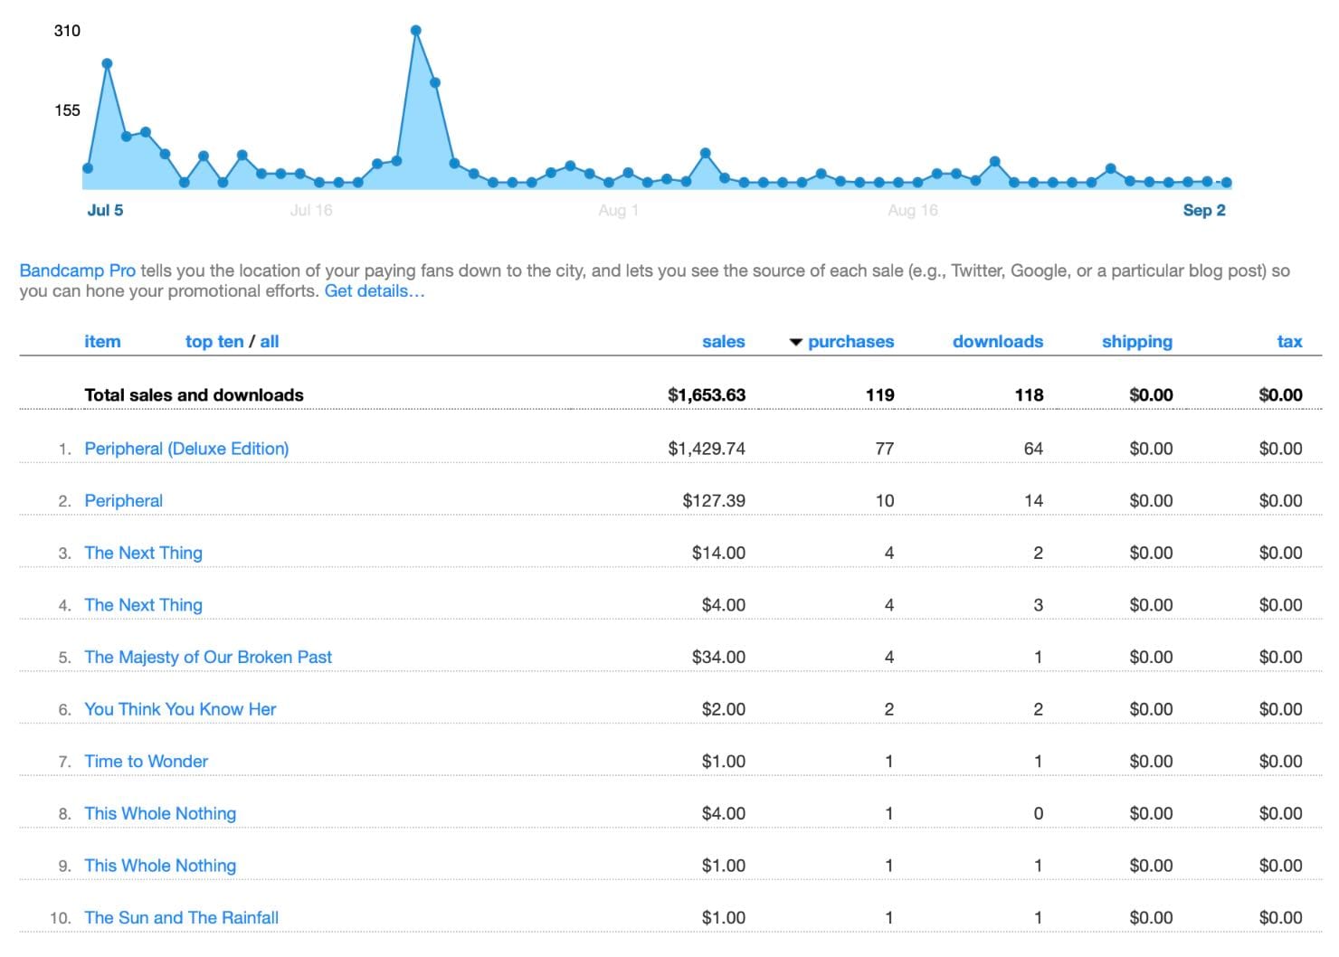The width and height of the screenshot is (1339, 957).
Task: Open The Next Thing with $14.00 sales
Action: (143, 554)
